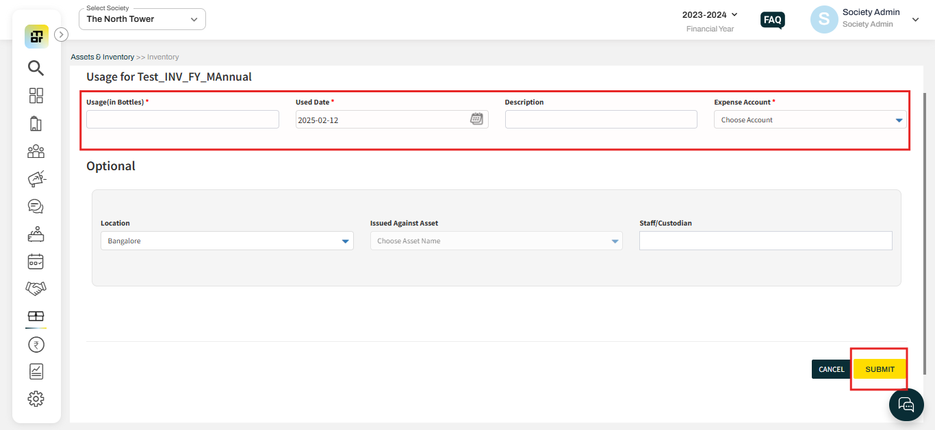Open the Expense Account dropdown
This screenshot has height=430, width=935.
810,120
